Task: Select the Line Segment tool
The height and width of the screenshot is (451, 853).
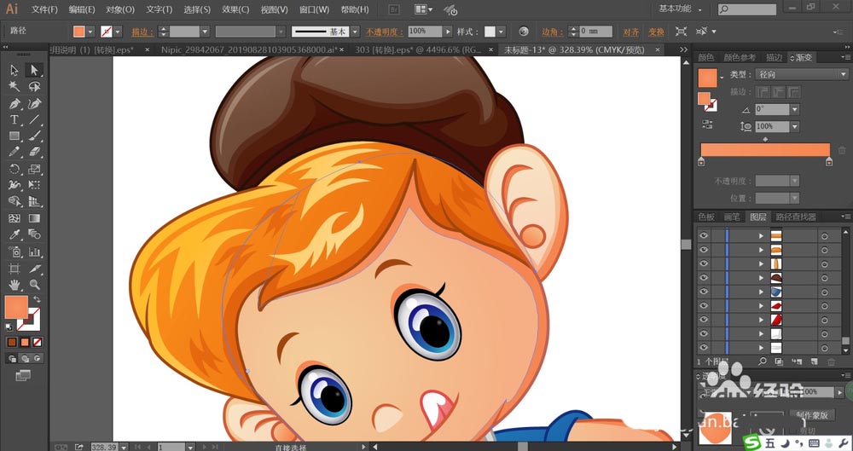Action: coord(34,119)
